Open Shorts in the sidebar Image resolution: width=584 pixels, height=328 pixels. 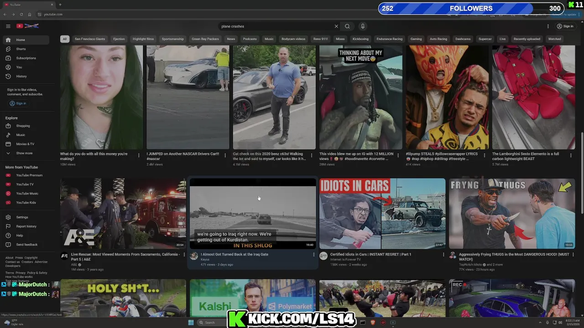(x=26, y=49)
